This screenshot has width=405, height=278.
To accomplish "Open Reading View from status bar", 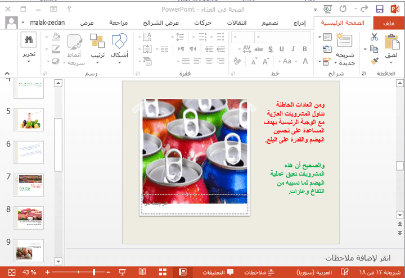I will pyautogui.click(x=142, y=272).
